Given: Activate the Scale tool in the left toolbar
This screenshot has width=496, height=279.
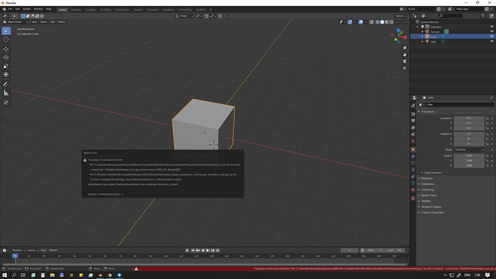Looking at the screenshot, I should pyautogui.click(x=6, y=66).
